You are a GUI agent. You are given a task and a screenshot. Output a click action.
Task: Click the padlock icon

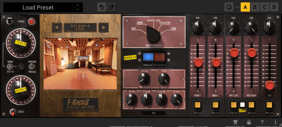coord(249,122)
